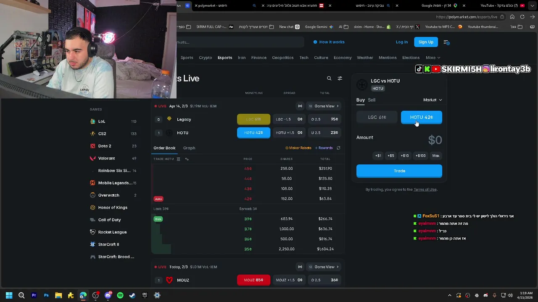Screen dimensions: 538x302
Task: Open the search icon beside Esports Live heading
Action: pyautogui.click(x=329, y=78)
